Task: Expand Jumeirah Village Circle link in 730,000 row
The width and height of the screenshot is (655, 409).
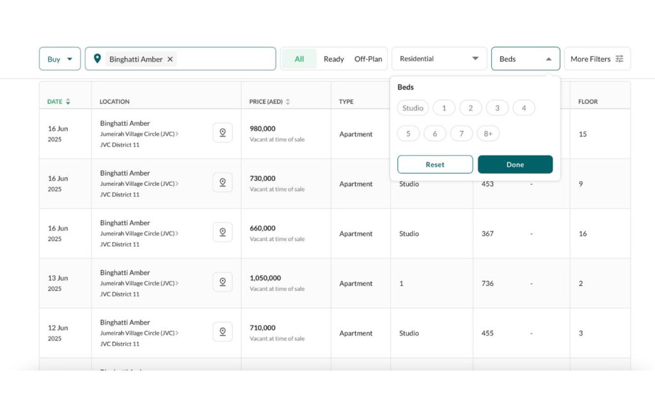Action: pyautogui.click(x=139, y=183)
